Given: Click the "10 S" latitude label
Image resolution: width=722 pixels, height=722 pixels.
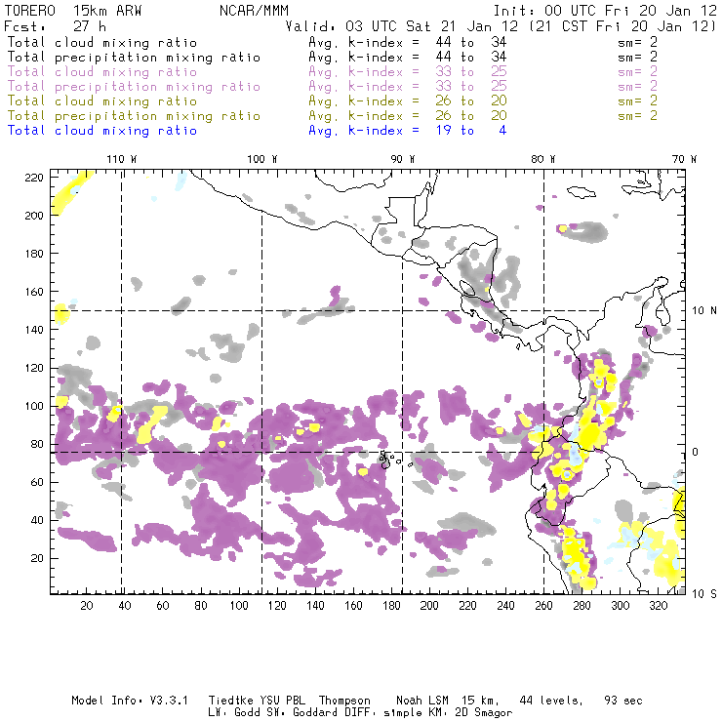Looking at the screenshot, I should pyautogui.click(x=704, y=594).
